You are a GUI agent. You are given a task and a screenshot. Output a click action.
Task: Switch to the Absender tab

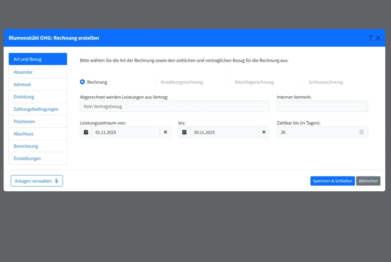[x=38, y=72]
